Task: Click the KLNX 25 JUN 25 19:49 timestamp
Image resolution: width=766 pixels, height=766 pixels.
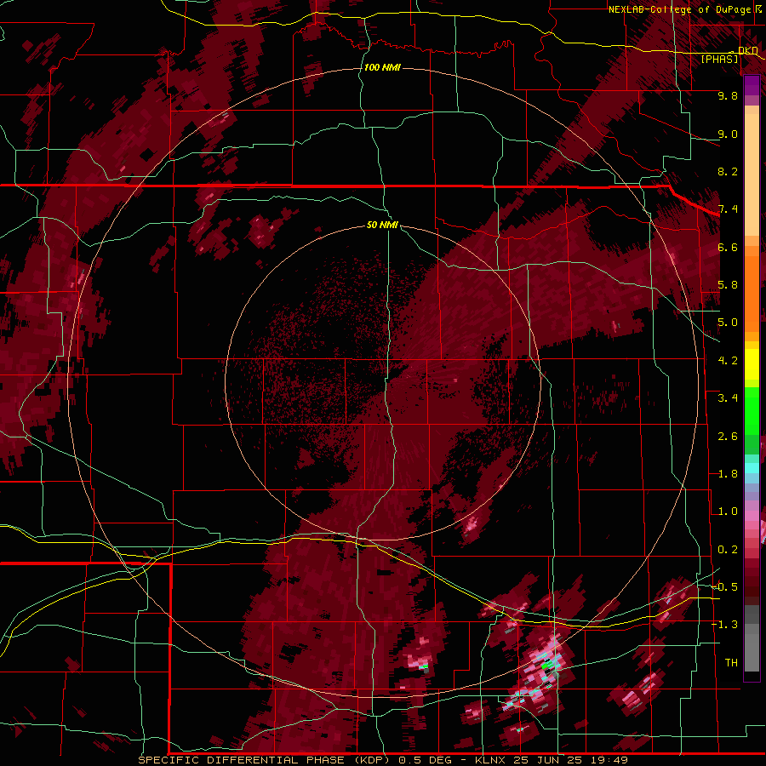Action: coord(552,760)
